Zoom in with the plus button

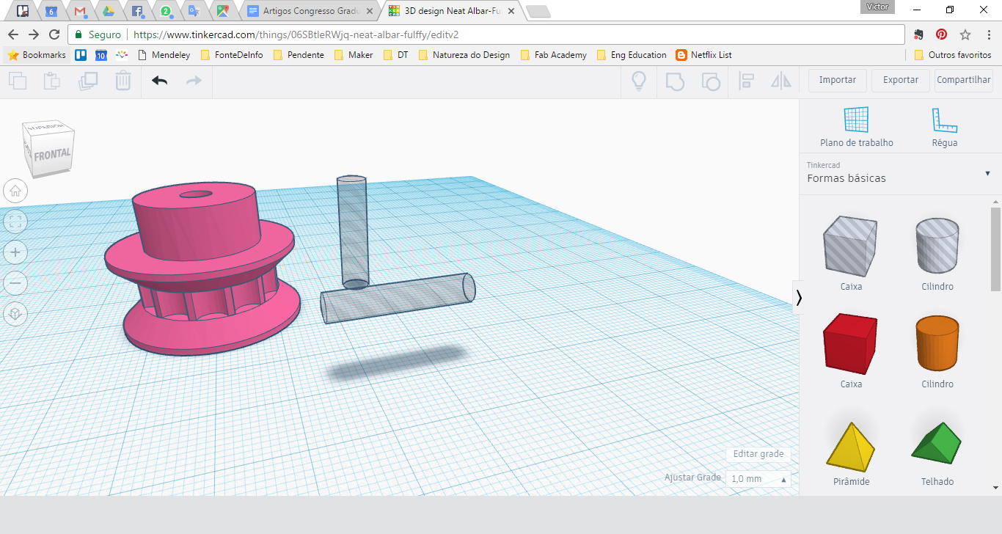click(x=15, y=252)
